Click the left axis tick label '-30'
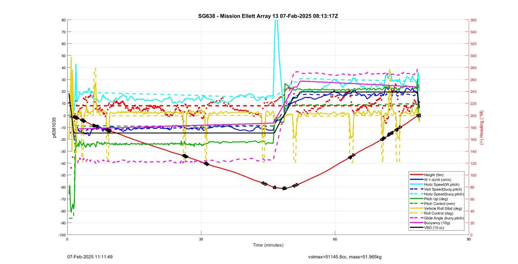This screenshot has width=518, height=264. 62,151
